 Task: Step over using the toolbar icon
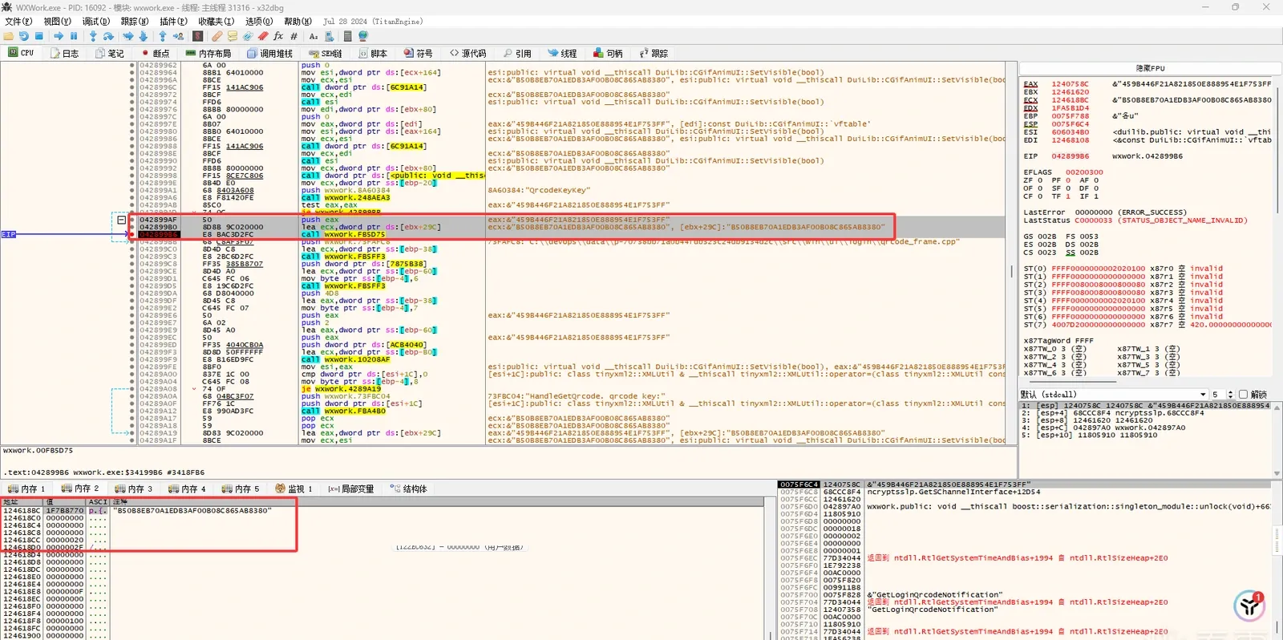pyautogui.click(x=108, y=36)
